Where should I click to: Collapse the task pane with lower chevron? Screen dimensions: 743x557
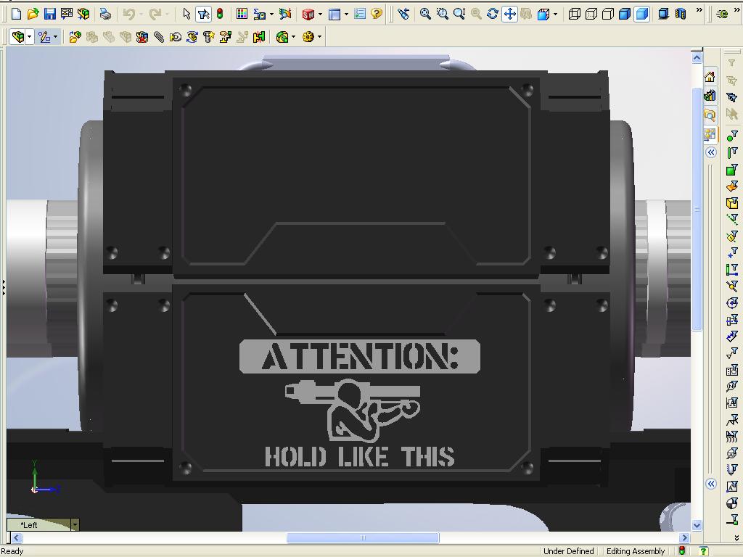(x=710, y=484)
